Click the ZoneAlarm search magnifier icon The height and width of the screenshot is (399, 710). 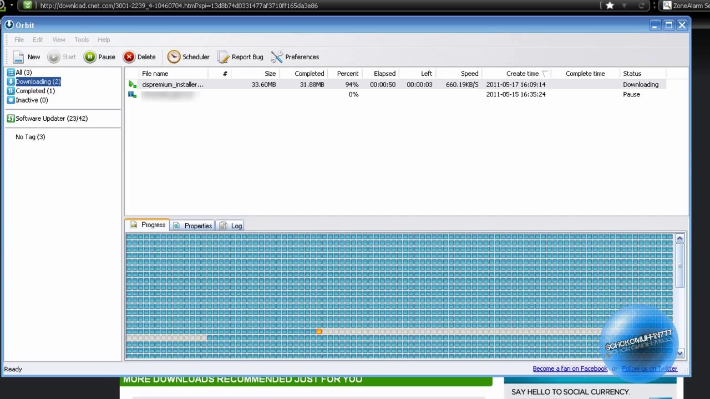(667, 6)
